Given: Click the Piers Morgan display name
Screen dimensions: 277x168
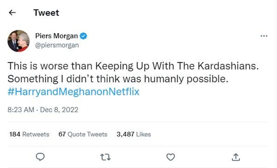Looking at the screenshot, I should 56,36.
